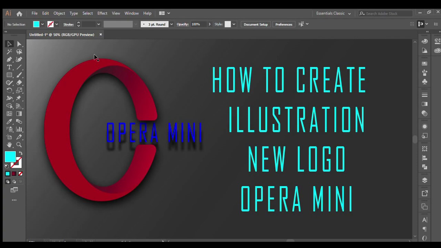Select the Lasso tool
Screen dimensions: 441x248
point(19,52)
